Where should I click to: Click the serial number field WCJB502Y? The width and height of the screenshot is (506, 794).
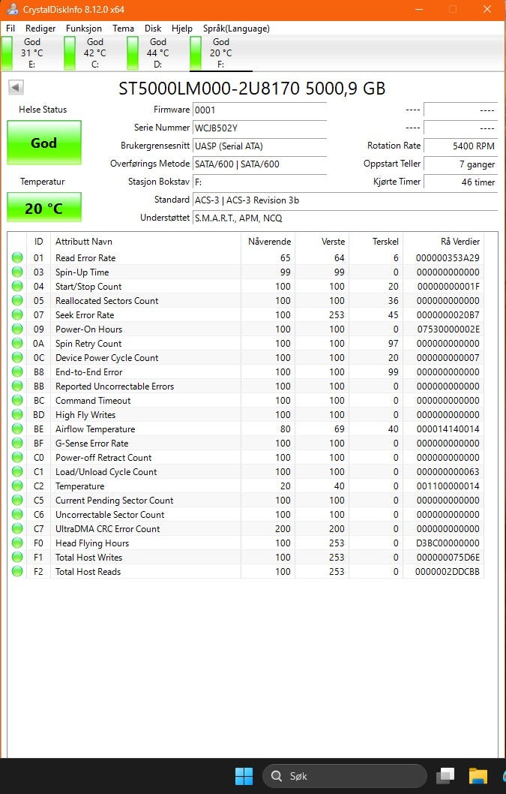[259, 128]
